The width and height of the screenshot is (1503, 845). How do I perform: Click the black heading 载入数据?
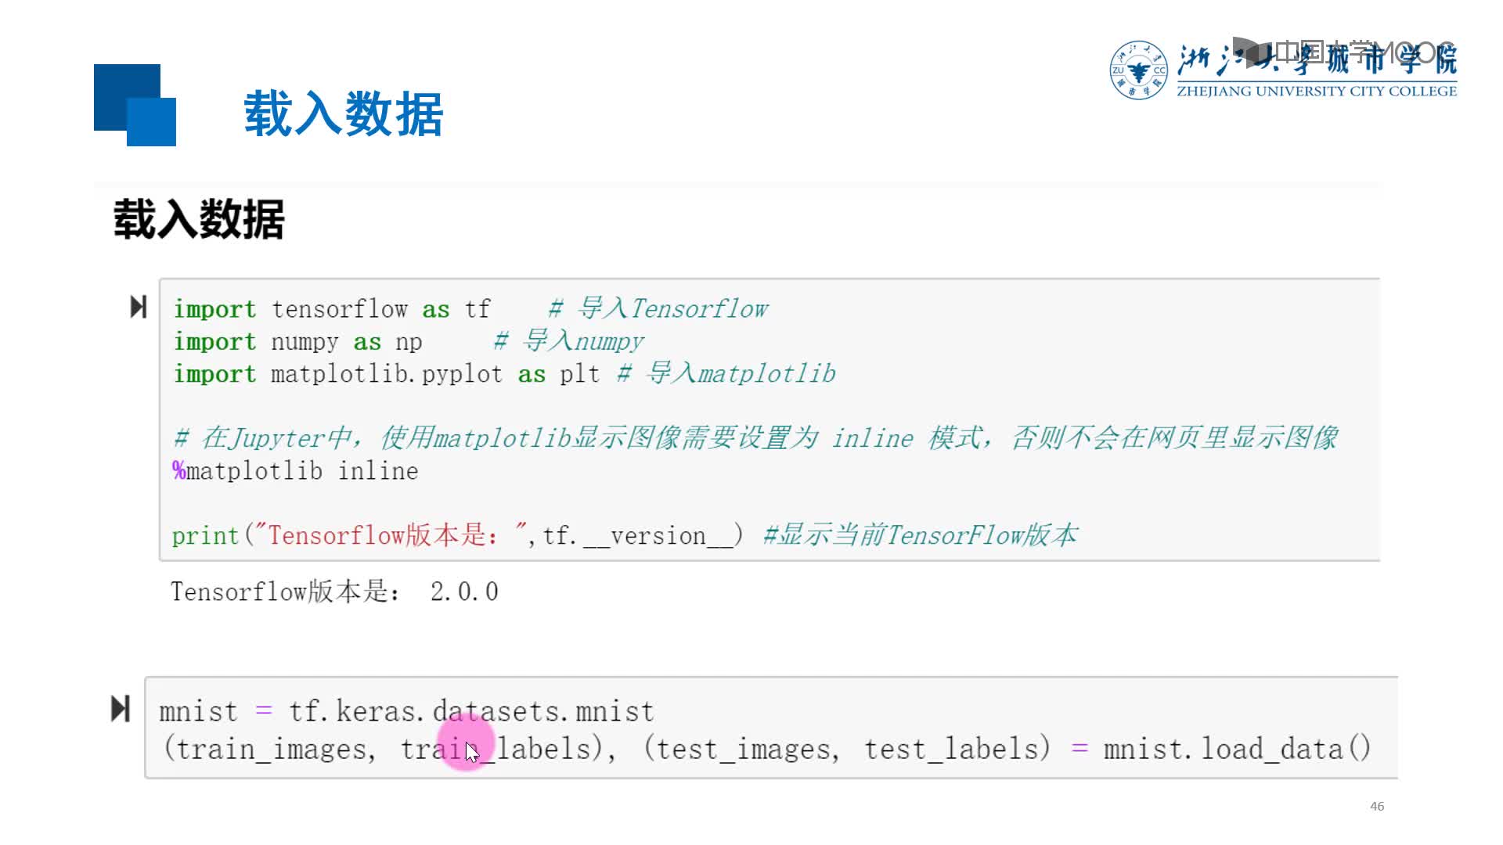tap(199, 219)
